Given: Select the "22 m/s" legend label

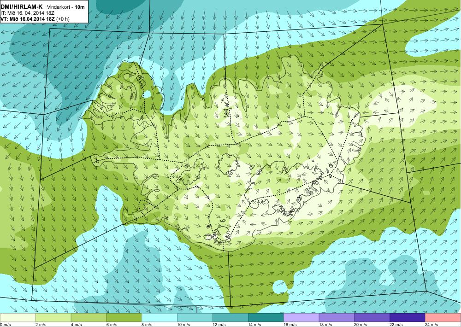Looking at the screenshot, I should [x=396, y=325].
